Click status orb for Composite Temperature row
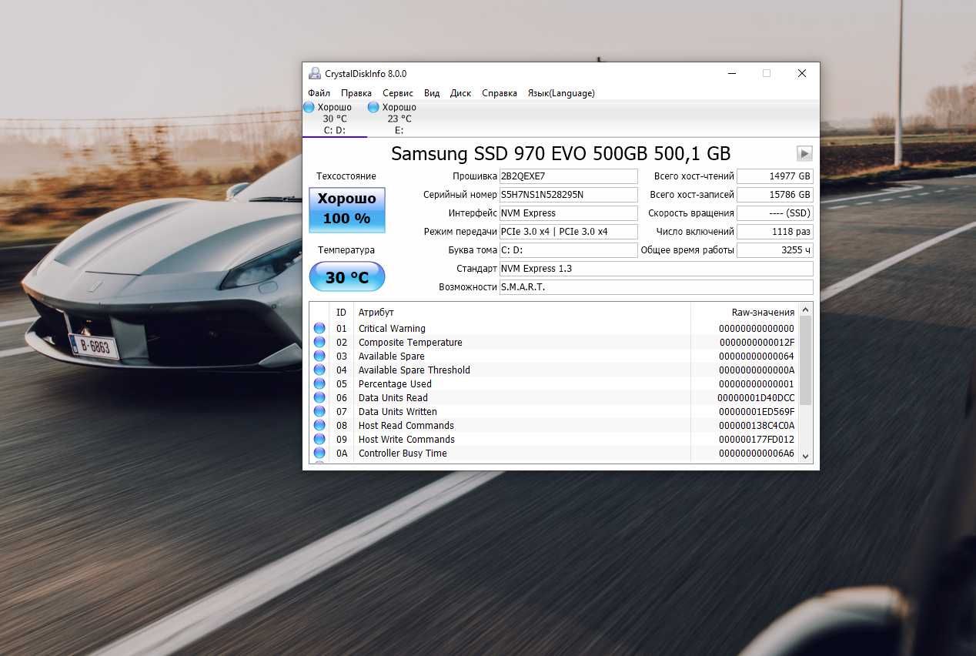Image resolution: width=976 pixels, height=656 pixels. 319,343
